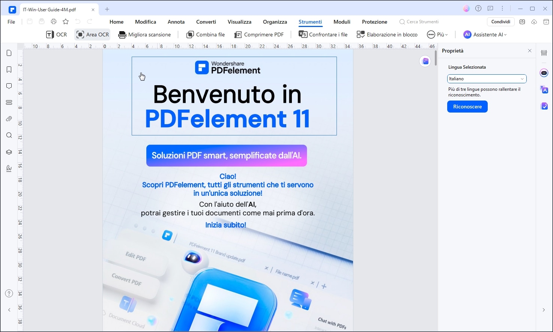Viewport: 553px width, 332px height.
Task: Open Confrontare i file tool
Action: [323, 35]
